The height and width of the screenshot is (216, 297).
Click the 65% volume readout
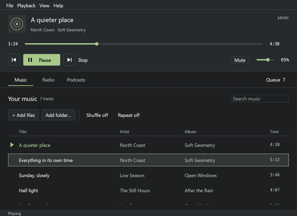pos(285,60)
